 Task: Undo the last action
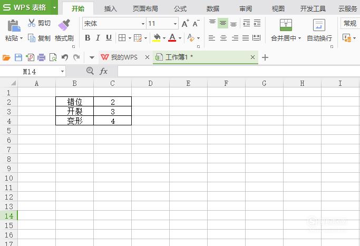[x=65, y=57]
